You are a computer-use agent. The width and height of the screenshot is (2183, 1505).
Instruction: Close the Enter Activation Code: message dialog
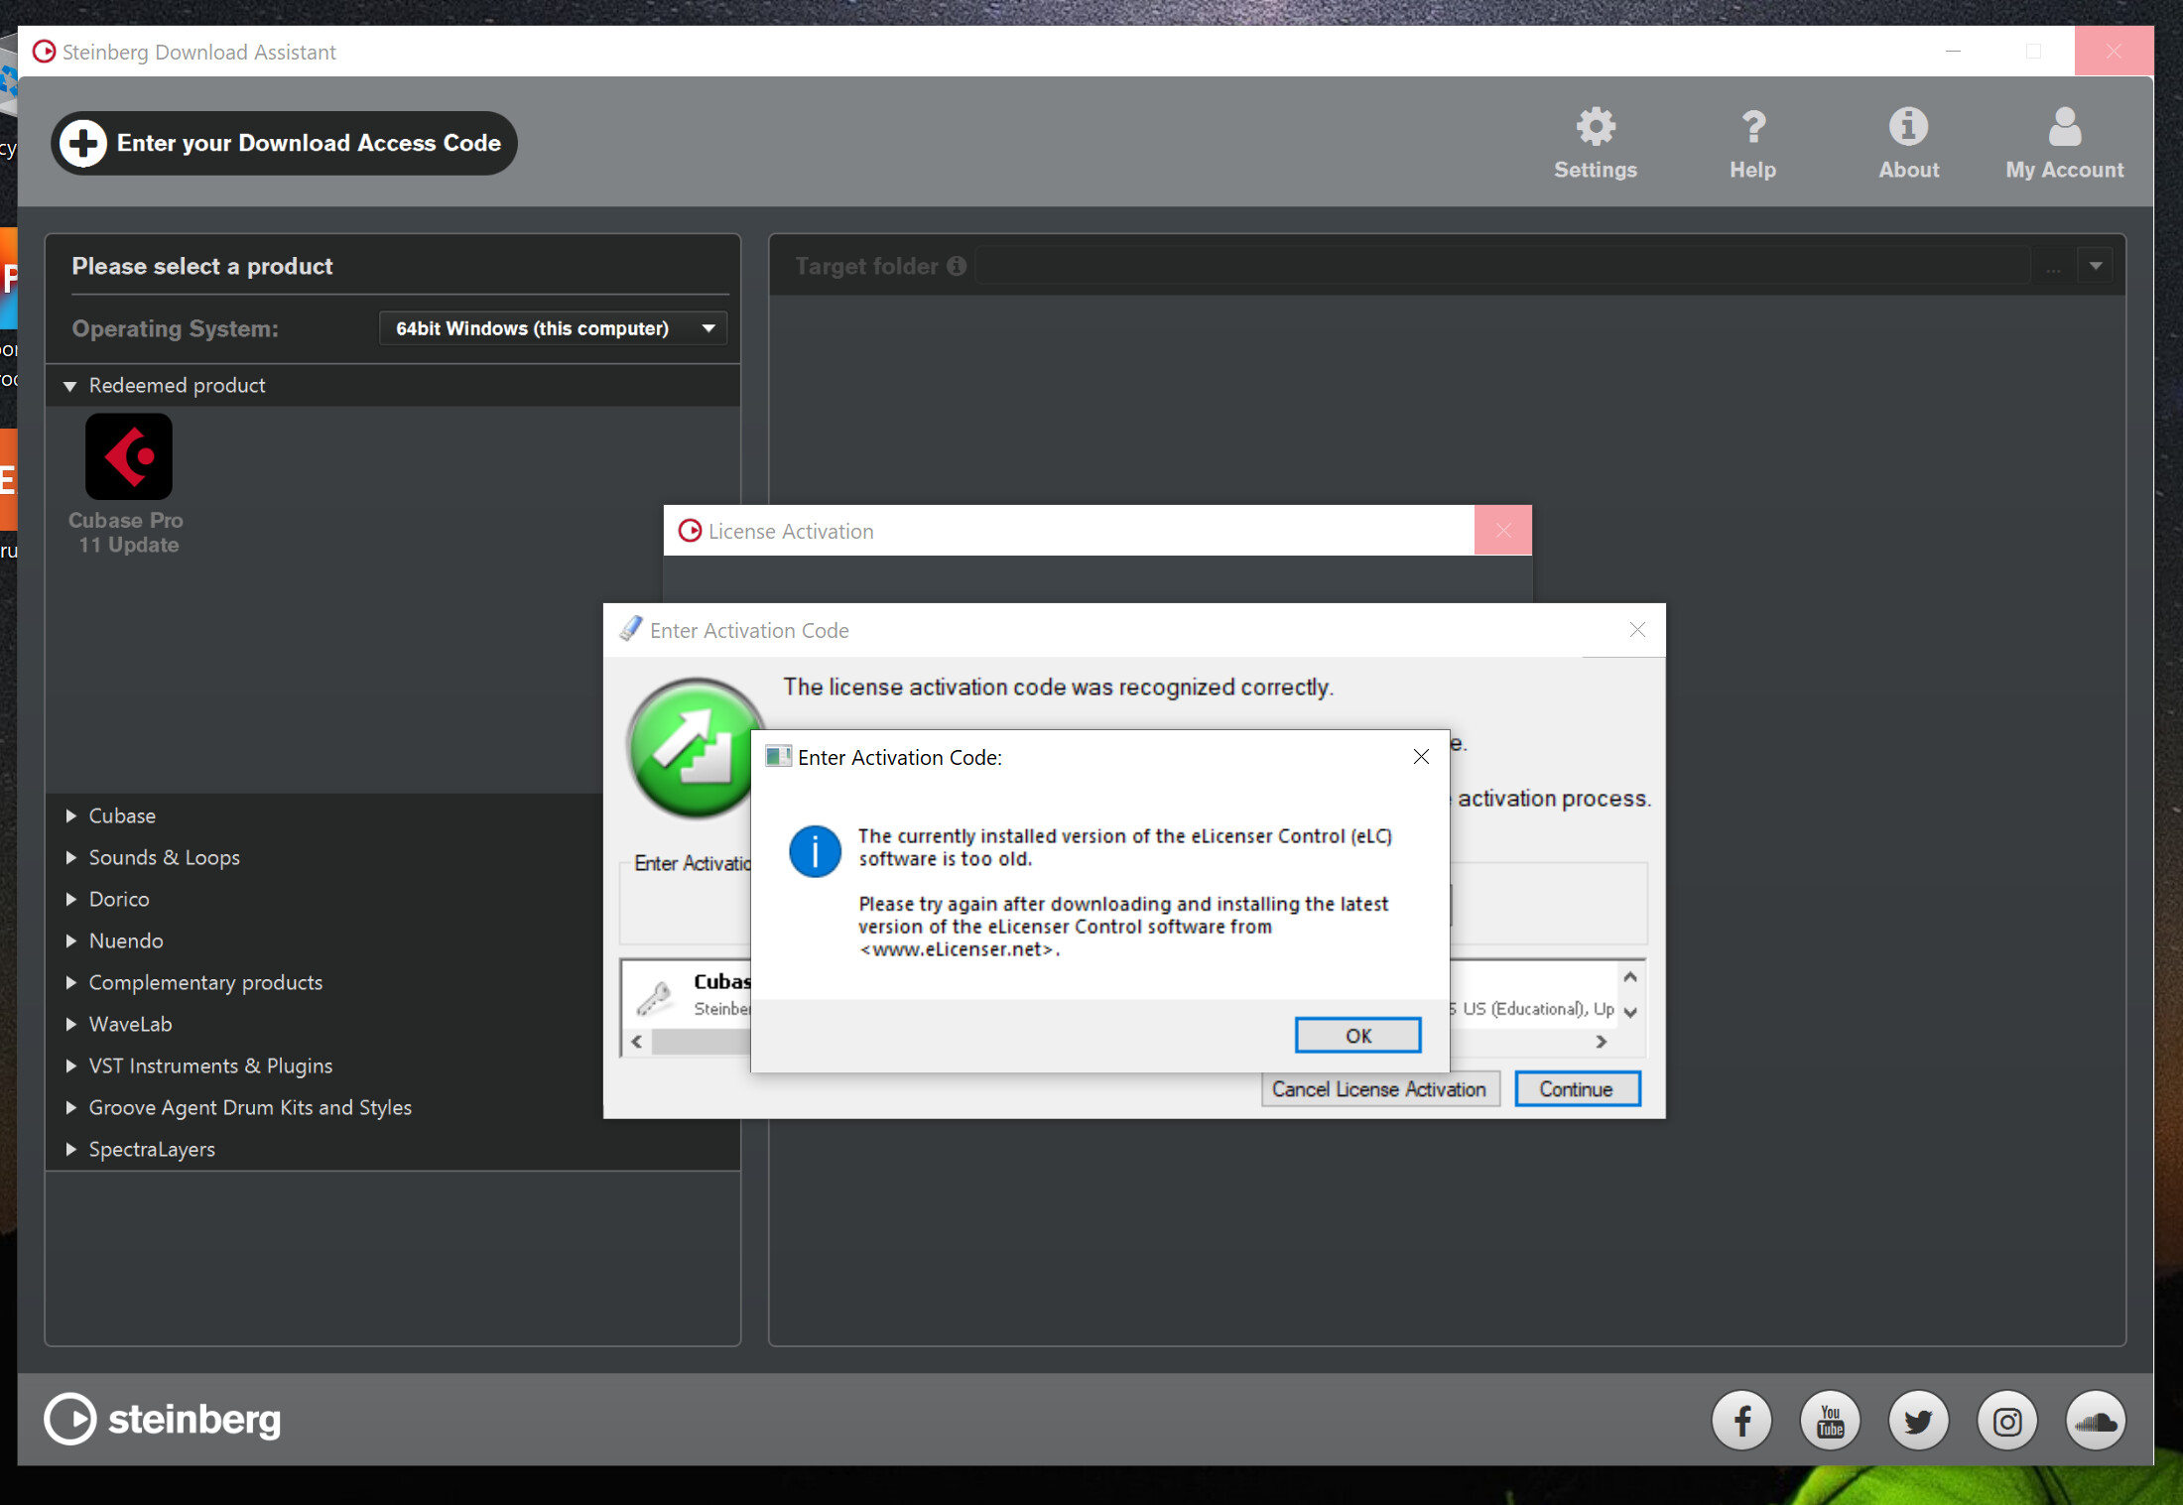1421,757
